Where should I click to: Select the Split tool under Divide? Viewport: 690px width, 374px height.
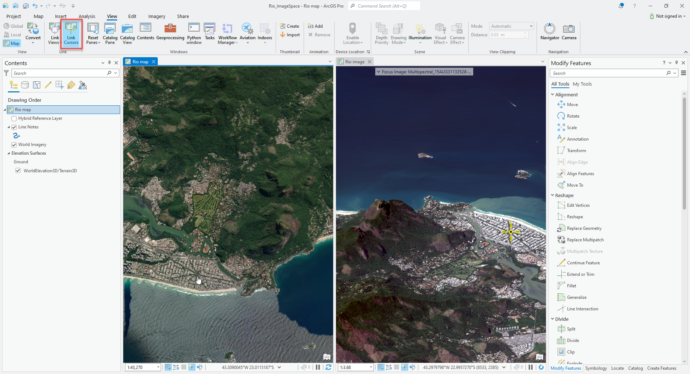click(571, 329)
